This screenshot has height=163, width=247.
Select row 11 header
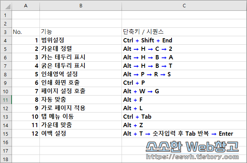[x=6, y=100]
